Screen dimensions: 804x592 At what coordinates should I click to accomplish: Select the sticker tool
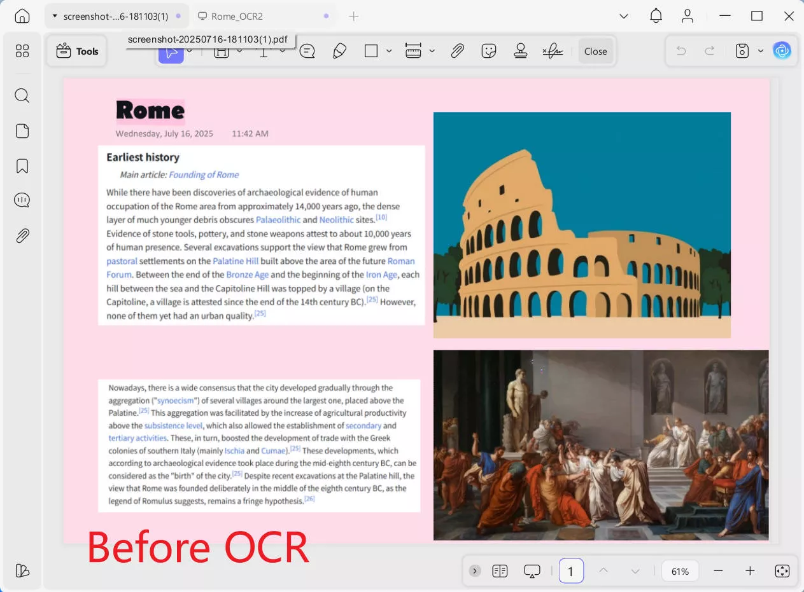click(489, 52)
